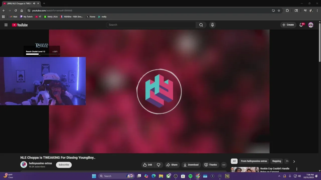Viewport: 321px width, 180px height.
Task: Open menu for Rookie Cop video
Action: 297,169
